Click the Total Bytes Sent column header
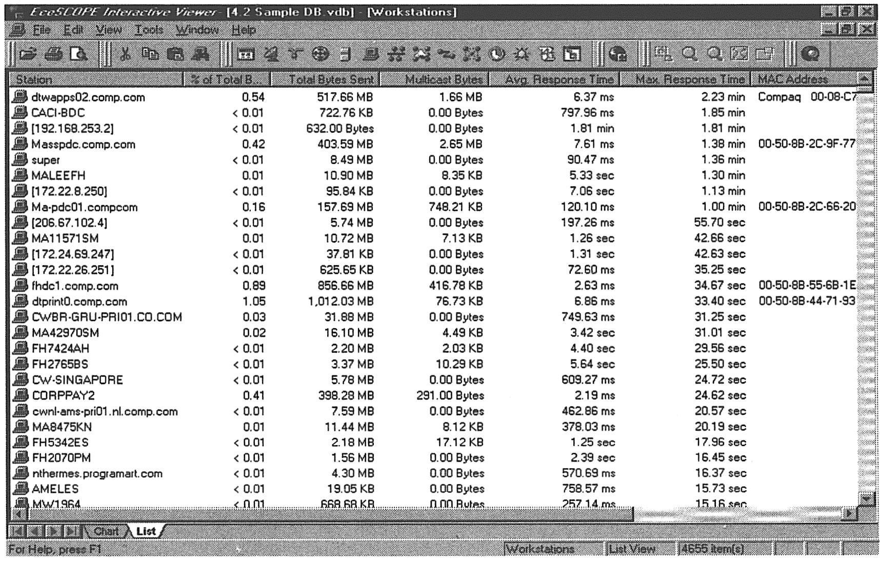This screenshot has width=880, height=561. coord(326,79)
